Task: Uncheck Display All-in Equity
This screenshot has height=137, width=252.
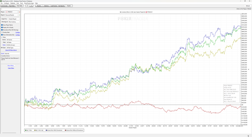Action: [2, 27]
